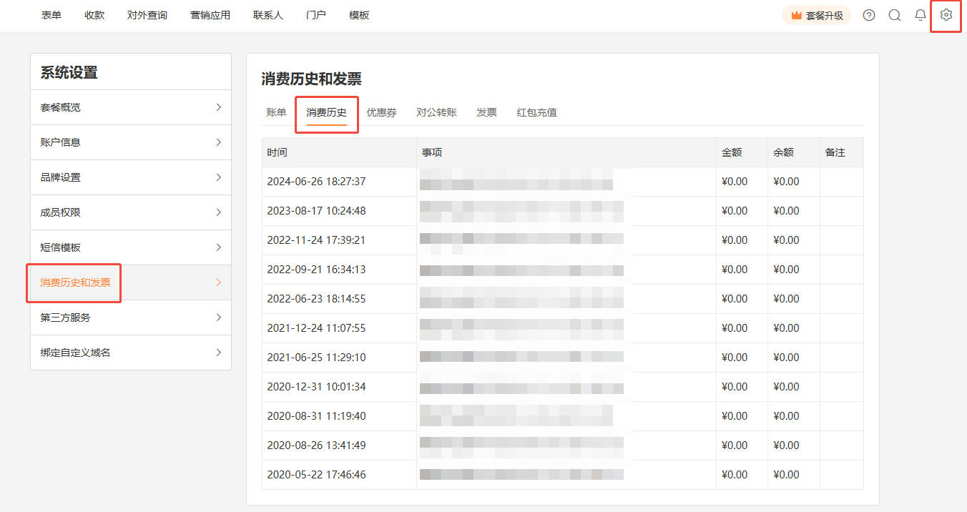Select the 2022-09-21 16:34:13 time cell
Image resolution: width=967 pixels, height=512 pixels.
tap(339, 270)
